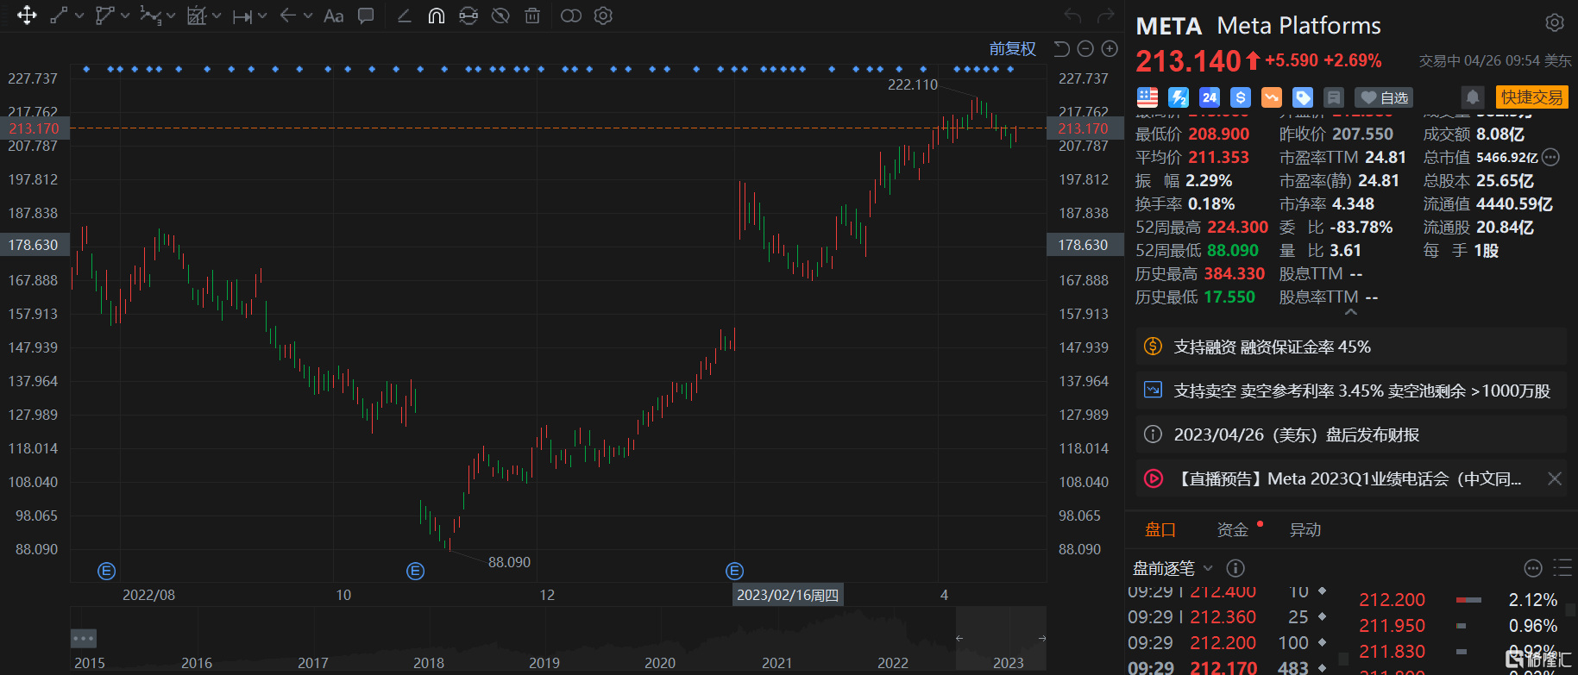Image resolution: width=1578 pixels, height=675 pixels.
Task: Open the trend line tool options arrow
Action: click(x=79, y=16)
